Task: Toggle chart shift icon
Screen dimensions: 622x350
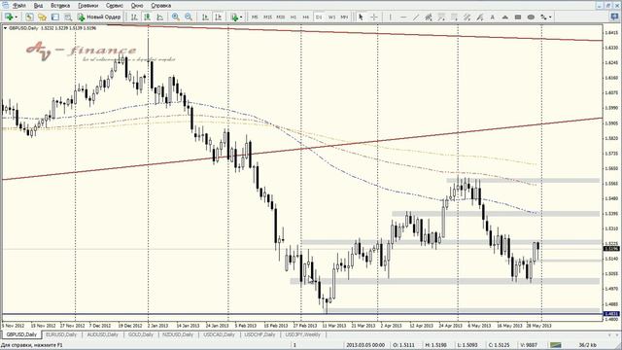Action: [218, 17]
